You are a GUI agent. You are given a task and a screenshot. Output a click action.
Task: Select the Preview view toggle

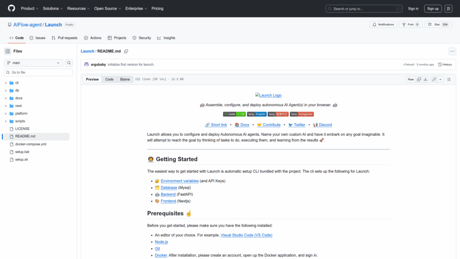(x=93, y=79)
